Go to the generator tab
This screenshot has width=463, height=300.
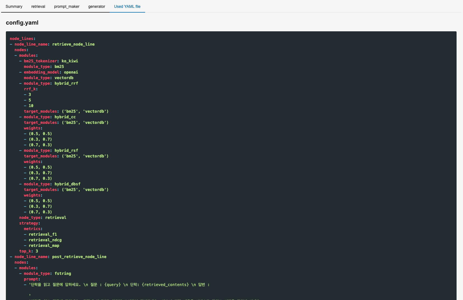click(97, 6)
